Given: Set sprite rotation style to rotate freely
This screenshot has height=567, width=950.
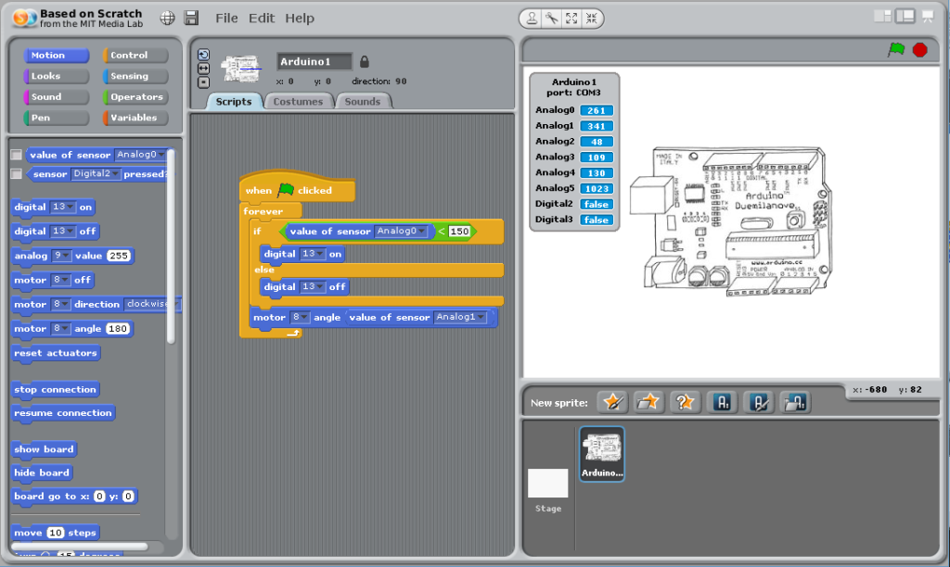Looking at the screenshot, I should click(x=203, y=55).
